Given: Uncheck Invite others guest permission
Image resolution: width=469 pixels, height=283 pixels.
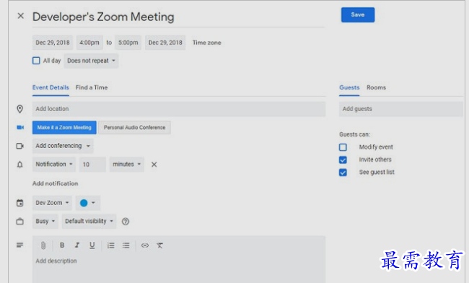Looking at the screenshot, I should pos(343,160).
